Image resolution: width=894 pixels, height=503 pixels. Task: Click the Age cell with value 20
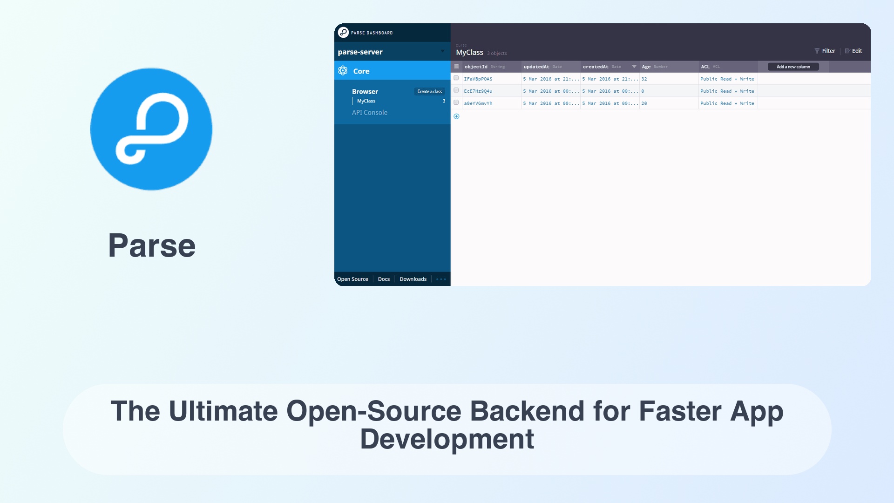pos(669,103)
